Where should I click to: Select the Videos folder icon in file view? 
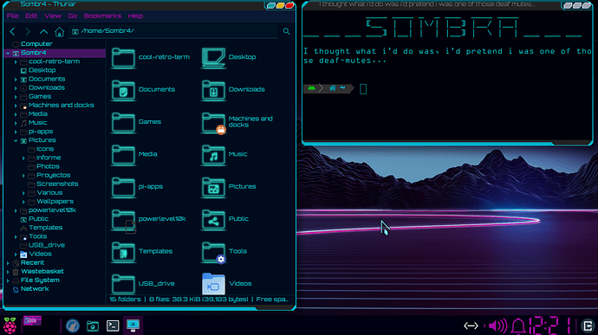[213, 284]
